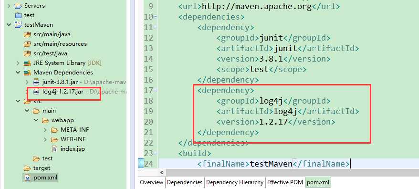
Task: Click the closing dependency tag on line 16
Action: point(228,80)
